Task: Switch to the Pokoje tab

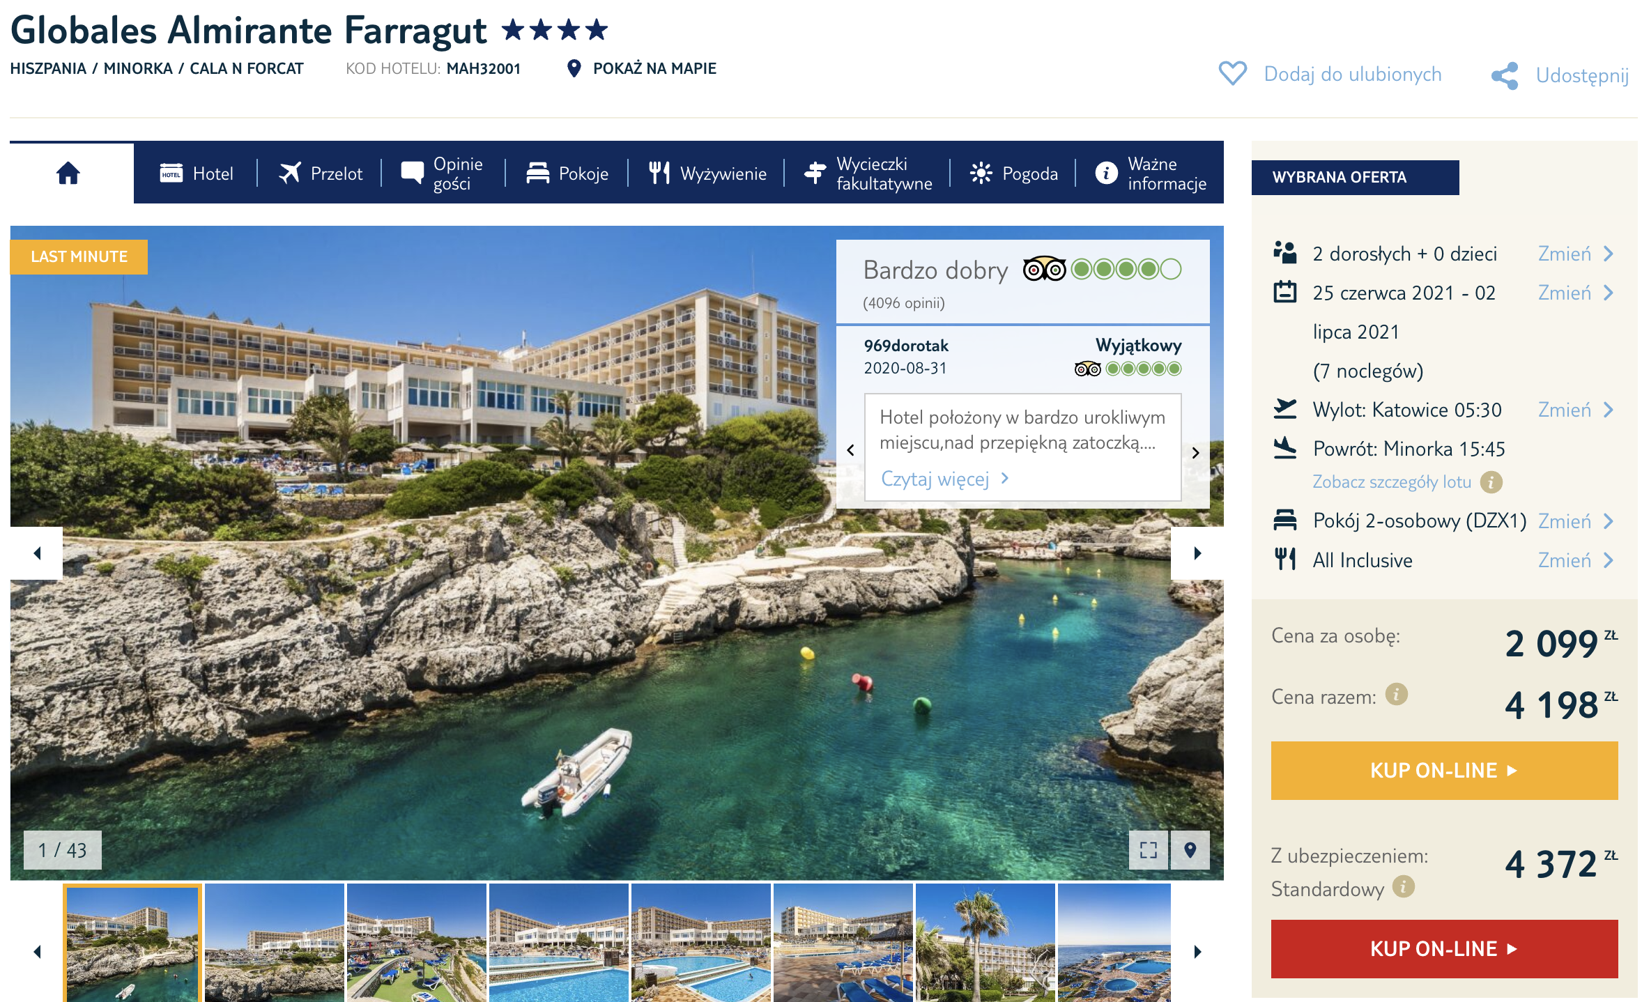Action: tap(567, 174)
